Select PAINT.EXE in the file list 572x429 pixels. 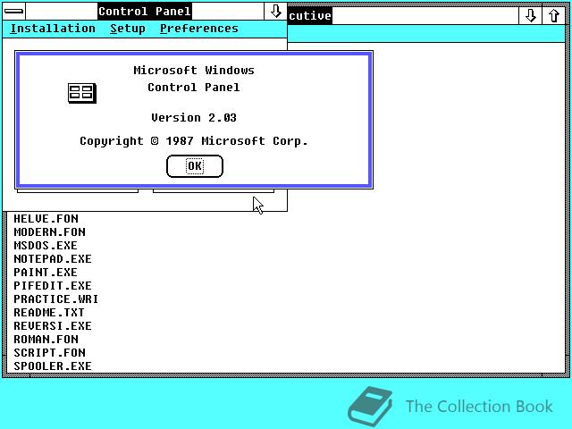click(46, 273)
